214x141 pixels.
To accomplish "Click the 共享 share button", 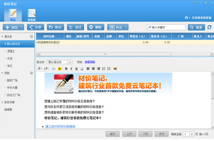I will click(x=35, y=27).
